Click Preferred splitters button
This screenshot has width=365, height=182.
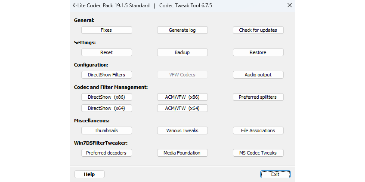(x=258, y=97)
